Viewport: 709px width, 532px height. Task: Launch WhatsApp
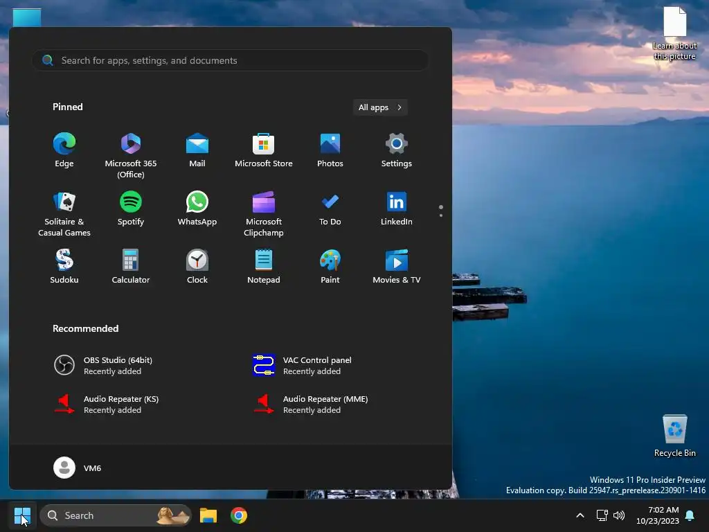point(197,209)
